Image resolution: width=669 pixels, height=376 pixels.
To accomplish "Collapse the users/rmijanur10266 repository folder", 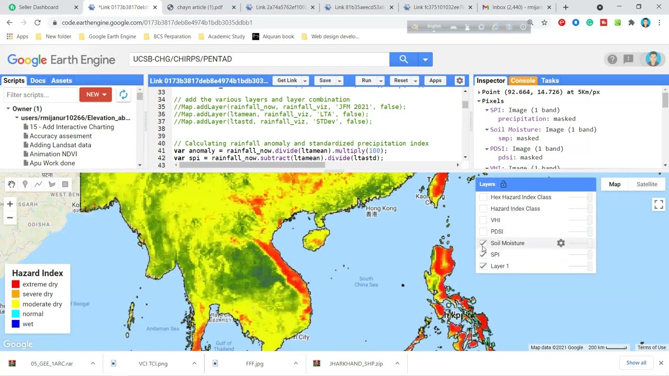I will coord(17,118).
